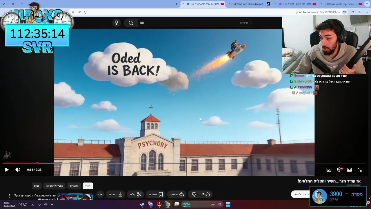Close the OdedSVR Live tab
The height and width of the screenshot is (209, 371).
click(230, 4)
